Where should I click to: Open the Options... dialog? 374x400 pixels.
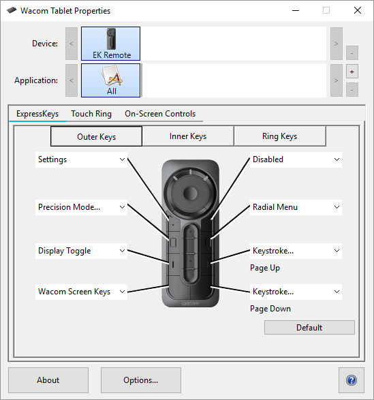(141, 380)
